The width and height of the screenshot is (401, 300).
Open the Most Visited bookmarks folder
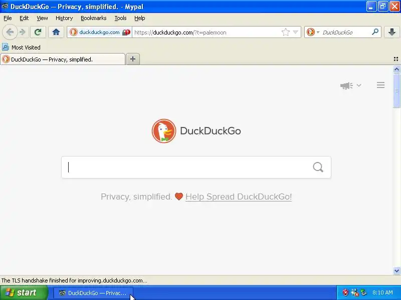(x=21, y=47)
